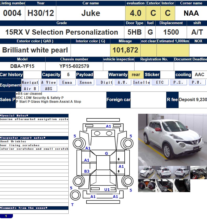Screen dimensions: 207x219
Task: Click the chassis number YF15-602579
Action: [x=74, y=66]
